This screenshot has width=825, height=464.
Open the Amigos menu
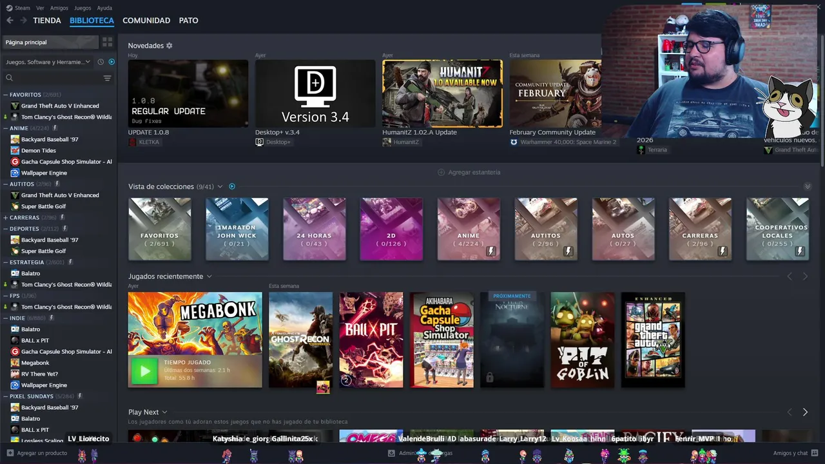(59, 8)
